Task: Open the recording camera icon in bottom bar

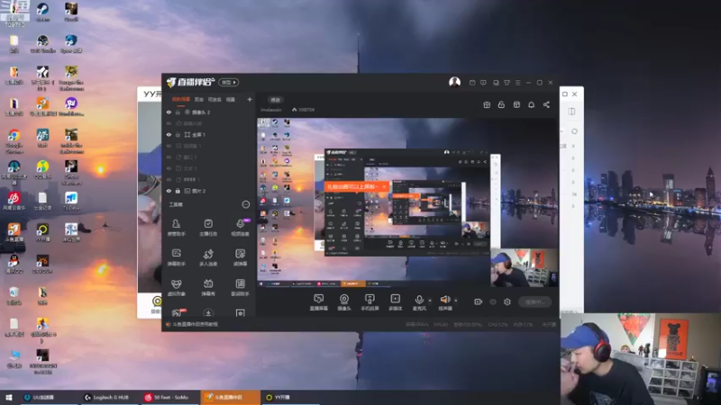Action: [x=479, y=301]
